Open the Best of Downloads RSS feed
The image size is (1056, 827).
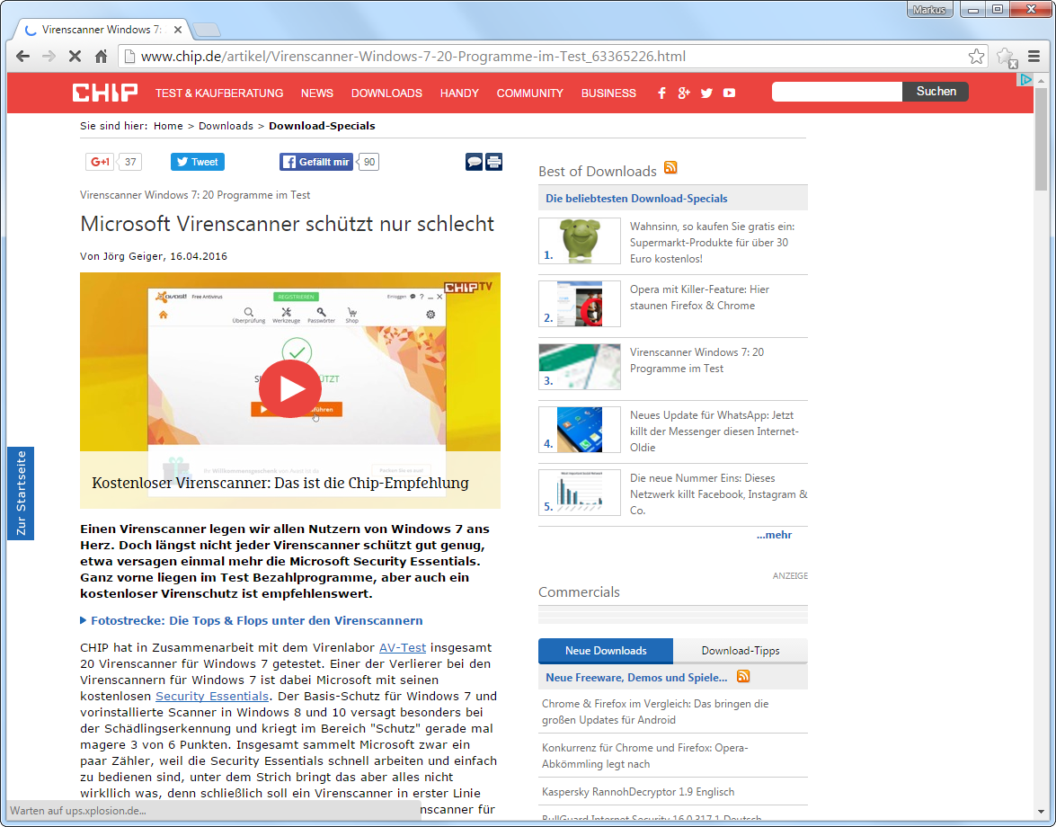(670, 168)
